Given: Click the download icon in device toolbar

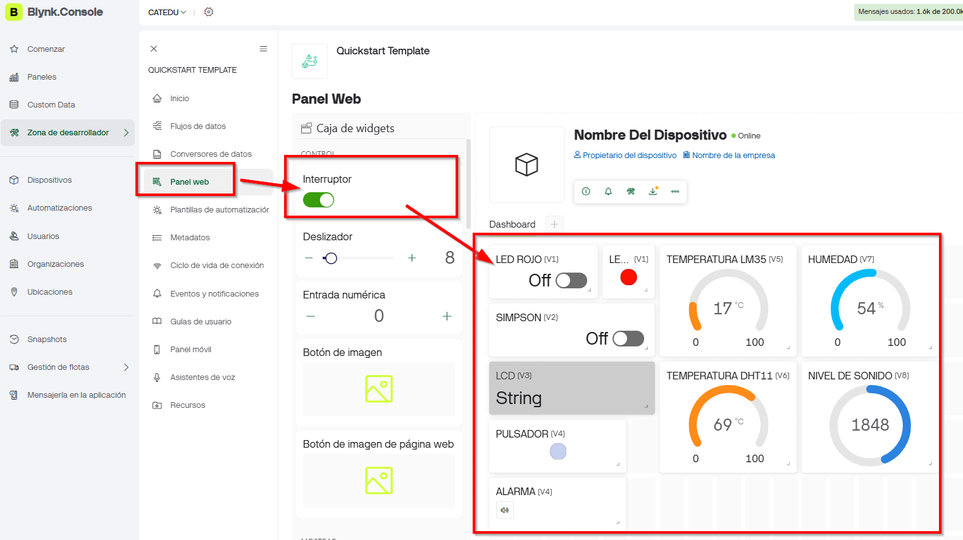Looking at the screenshot, I should pyautogui.click(x=653, y=192).
